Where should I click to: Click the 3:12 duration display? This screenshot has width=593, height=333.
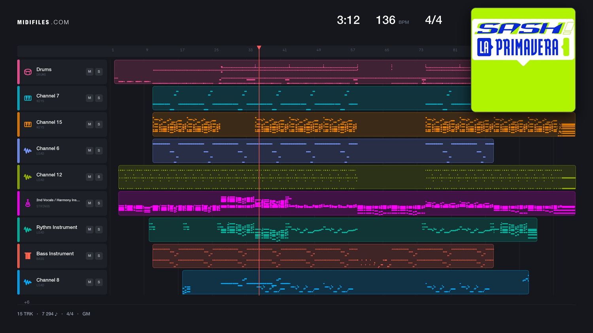(348, 20)
